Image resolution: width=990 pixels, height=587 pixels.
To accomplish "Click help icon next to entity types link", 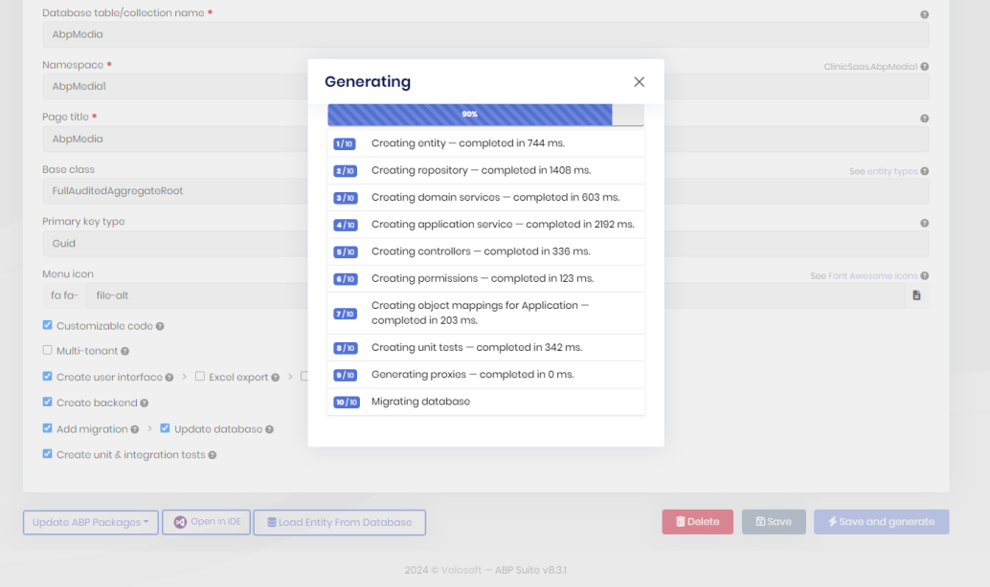I will (x=924, y=172).
